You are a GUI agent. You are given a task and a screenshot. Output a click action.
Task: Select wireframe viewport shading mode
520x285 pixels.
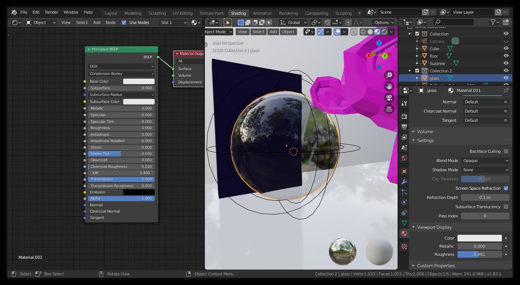363,32
